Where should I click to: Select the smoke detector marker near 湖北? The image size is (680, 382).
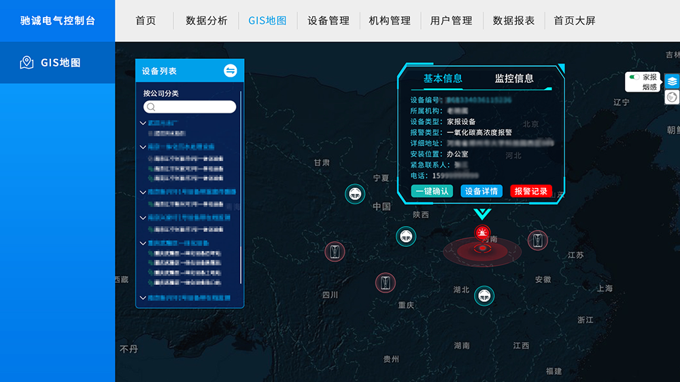[484, 295]
